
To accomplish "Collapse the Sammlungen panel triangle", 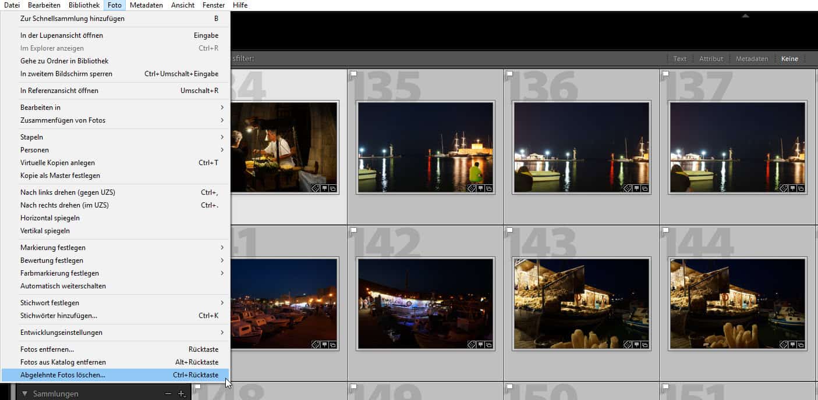I will (x=25, y=394).
